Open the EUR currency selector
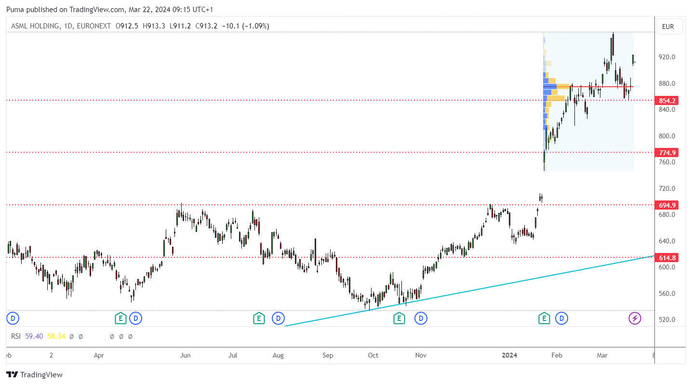The image size is (692, 385). pos(669,27)
